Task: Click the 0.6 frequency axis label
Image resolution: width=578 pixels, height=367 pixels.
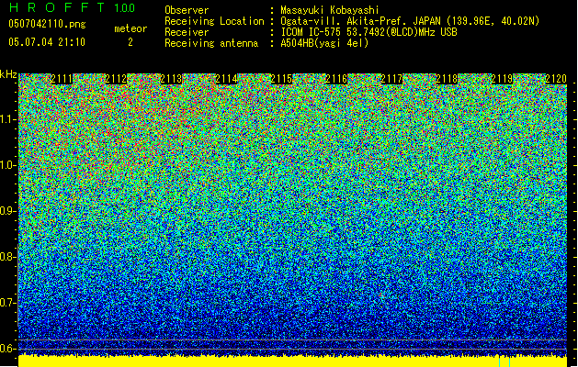Action: click(x=7, y=349)
